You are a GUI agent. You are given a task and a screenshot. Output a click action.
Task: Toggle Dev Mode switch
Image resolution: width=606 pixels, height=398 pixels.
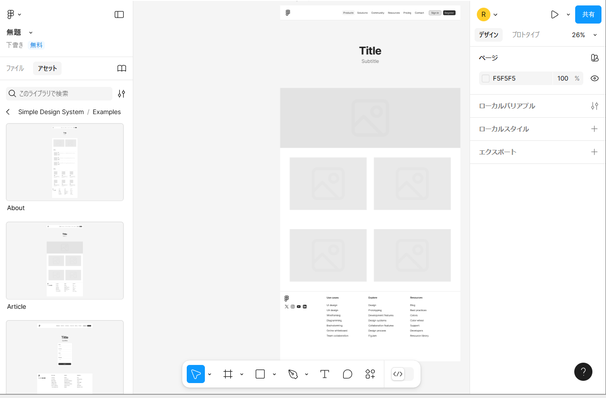coord(402,374)
